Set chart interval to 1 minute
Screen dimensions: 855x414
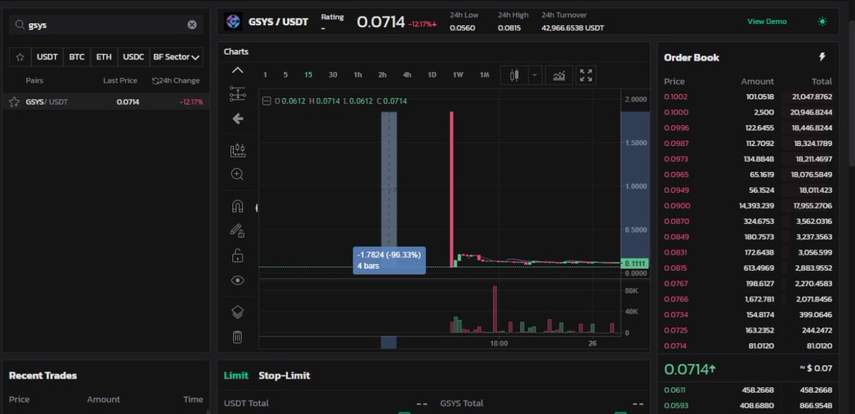pyautogui.click(x=265, y=75)
